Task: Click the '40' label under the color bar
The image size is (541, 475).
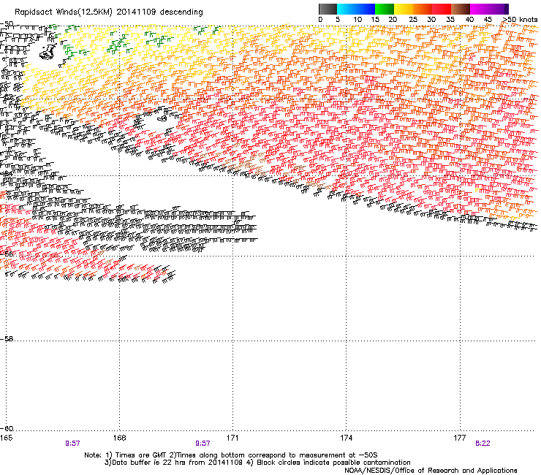Action: (469, 20)
